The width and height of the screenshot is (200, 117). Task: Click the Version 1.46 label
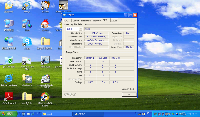coord(128,89)
